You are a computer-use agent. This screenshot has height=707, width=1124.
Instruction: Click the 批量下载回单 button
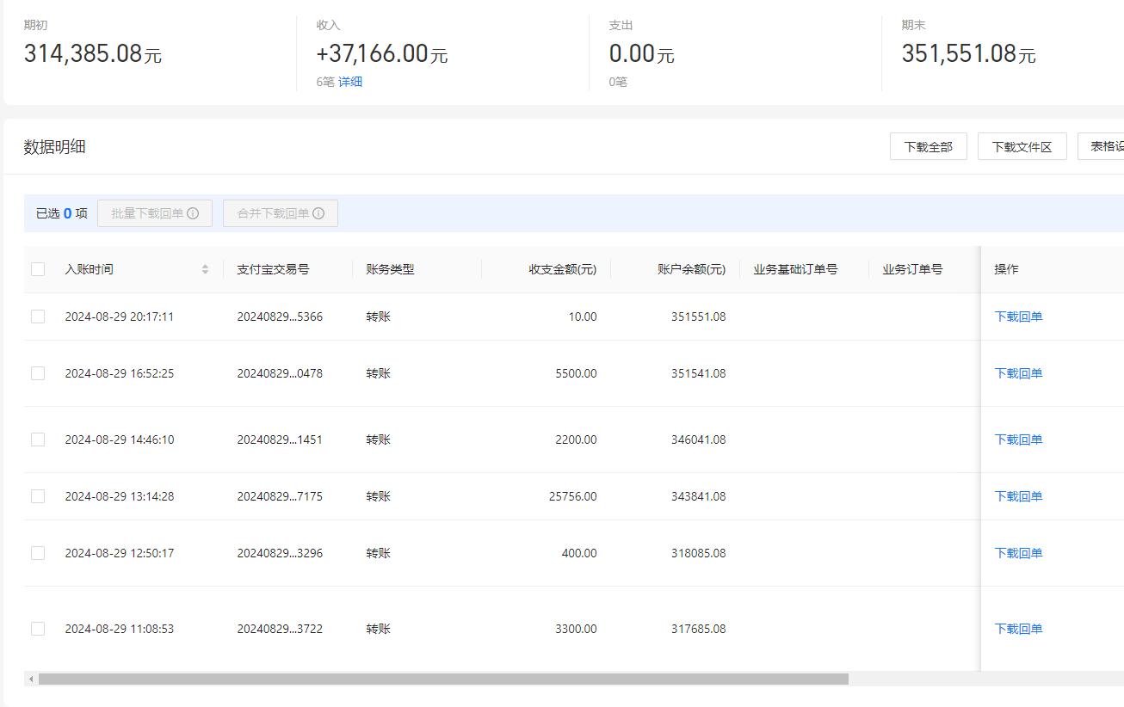tap(155, 213)
